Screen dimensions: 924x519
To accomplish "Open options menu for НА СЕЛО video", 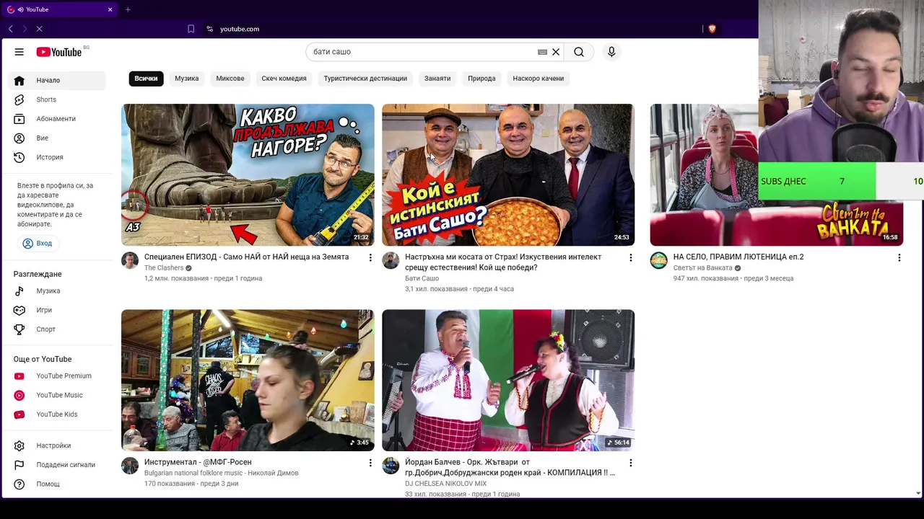I will click(x=899, y=257).
